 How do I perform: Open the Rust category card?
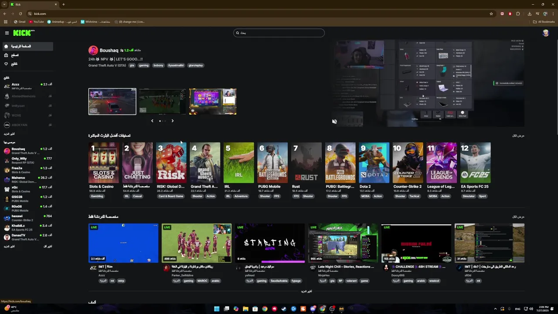pyautogui.click(x=307, y=163)
